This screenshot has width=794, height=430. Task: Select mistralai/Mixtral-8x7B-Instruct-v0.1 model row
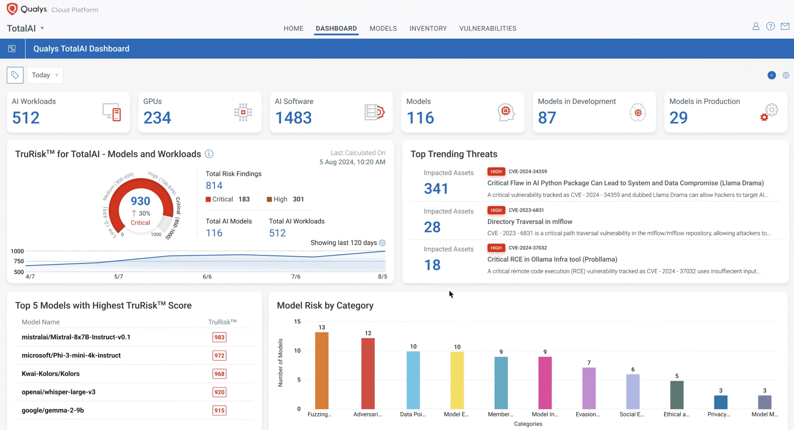click(76, 337)
